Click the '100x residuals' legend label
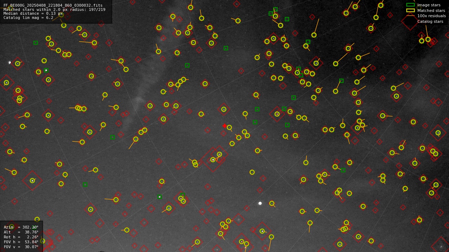This screenshot has width=449, height=252. coord(431,16)
